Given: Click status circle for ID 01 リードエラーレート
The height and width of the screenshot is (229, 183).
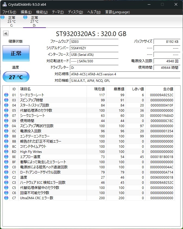Looking at the screenshot, I should 6,95.
